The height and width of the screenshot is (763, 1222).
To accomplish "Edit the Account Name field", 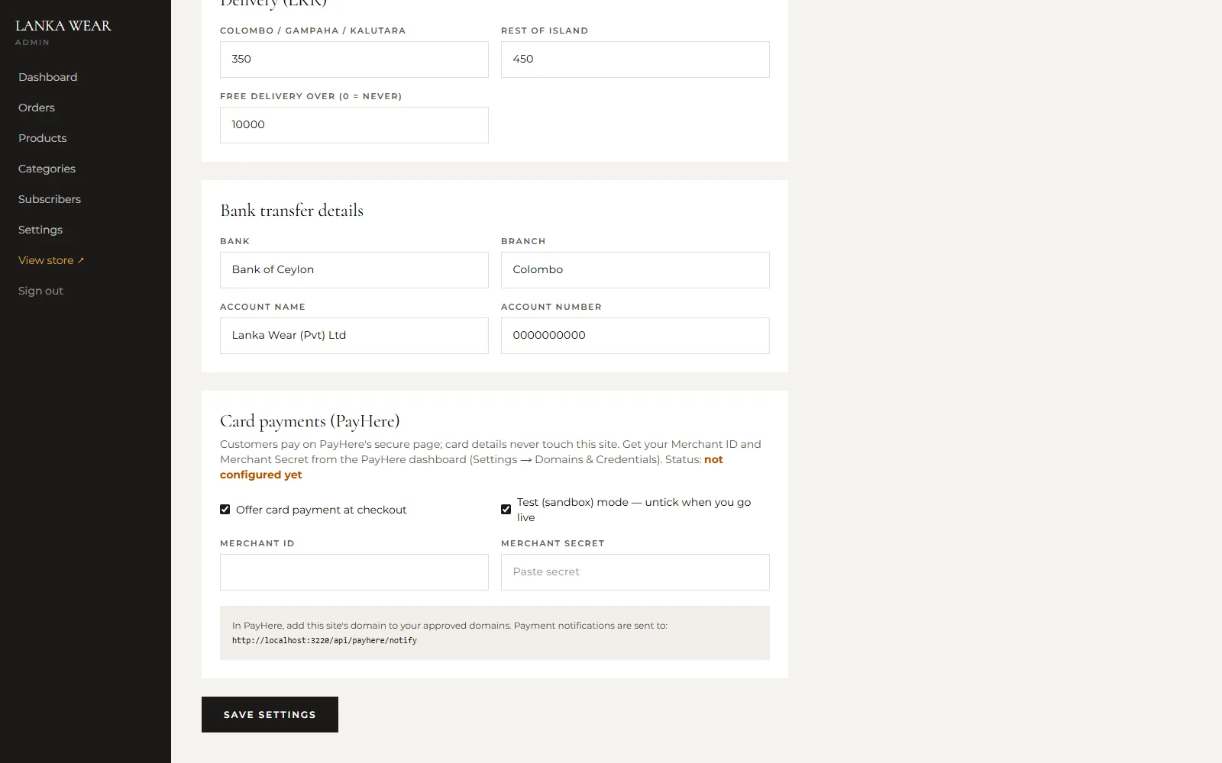I will pos(354,336).
